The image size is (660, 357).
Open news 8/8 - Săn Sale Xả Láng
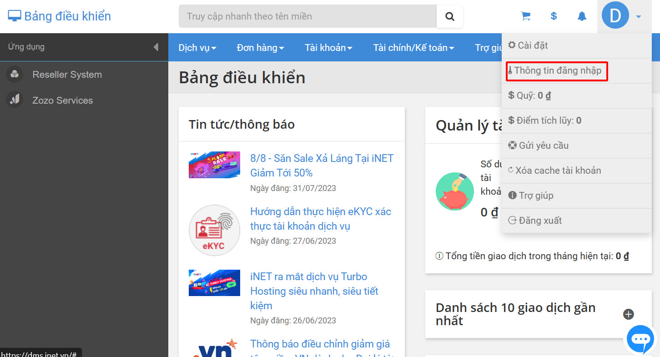point(322,166)
